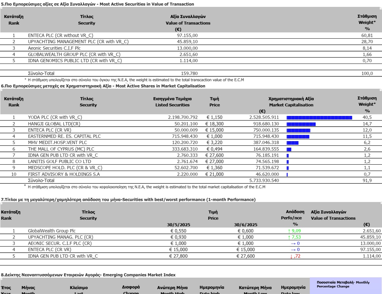Select the price € 18,300
Screen dimensions: 382x294
214,124
